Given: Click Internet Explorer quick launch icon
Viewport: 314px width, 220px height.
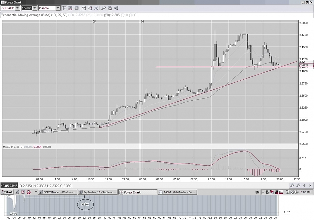Looking at the screenshot, I should [18, 192].
